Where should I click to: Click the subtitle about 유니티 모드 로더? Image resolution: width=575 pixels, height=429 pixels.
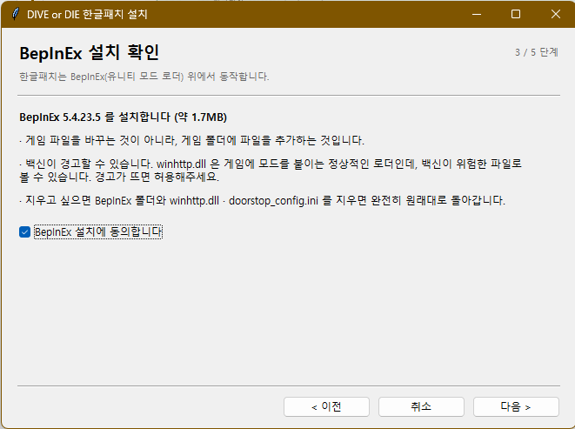click(144, 77)
